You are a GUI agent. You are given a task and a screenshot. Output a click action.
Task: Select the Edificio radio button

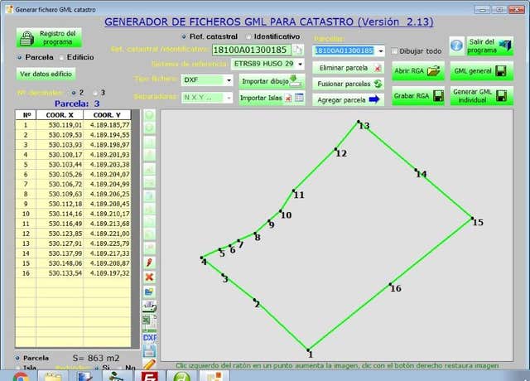tap(61, 57)
